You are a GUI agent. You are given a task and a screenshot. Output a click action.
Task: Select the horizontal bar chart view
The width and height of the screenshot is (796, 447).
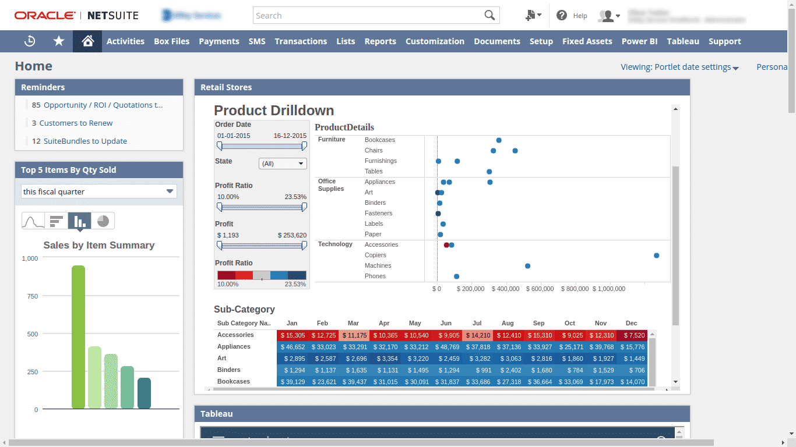pos(57,221)
